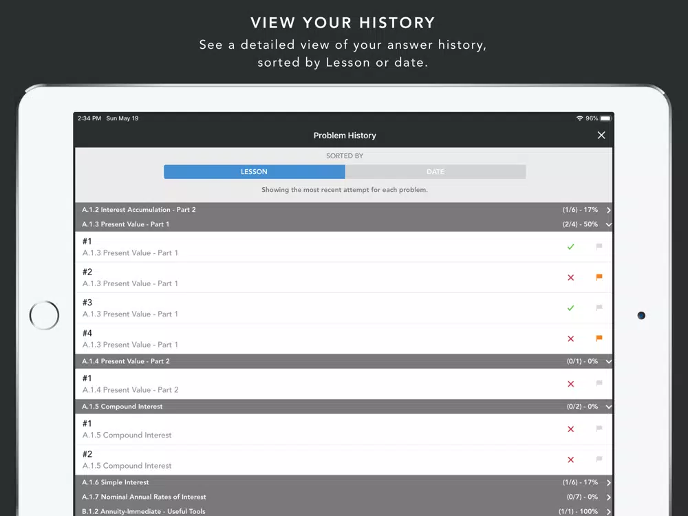Collapse A.1.3 Present Value - Part 1 section
This screenshot has width=688, height=516.
pyautogui.click(x=609, y=224)
